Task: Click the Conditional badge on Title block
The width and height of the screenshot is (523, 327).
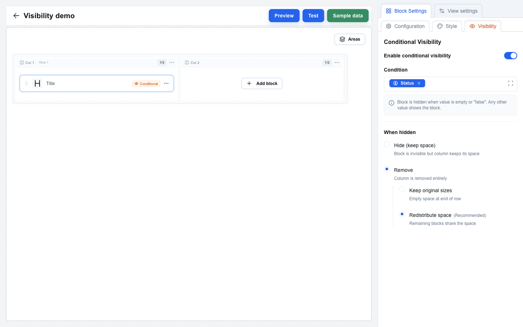Action: click(146, 84)
